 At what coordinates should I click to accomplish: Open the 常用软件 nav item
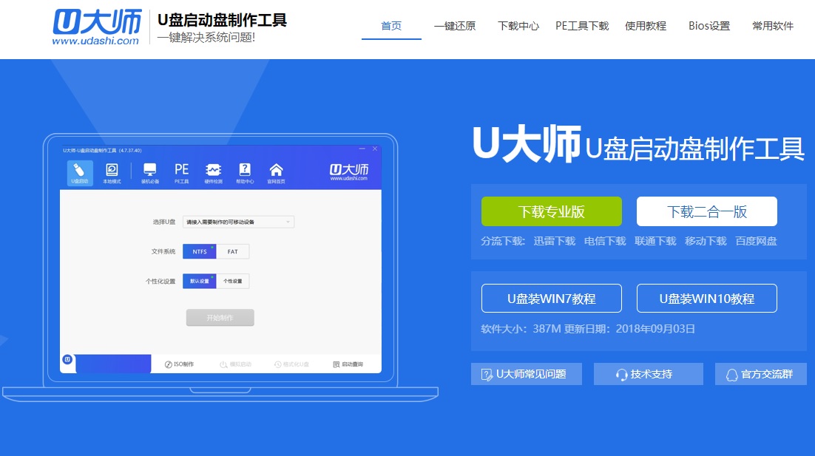click(773, 26)
